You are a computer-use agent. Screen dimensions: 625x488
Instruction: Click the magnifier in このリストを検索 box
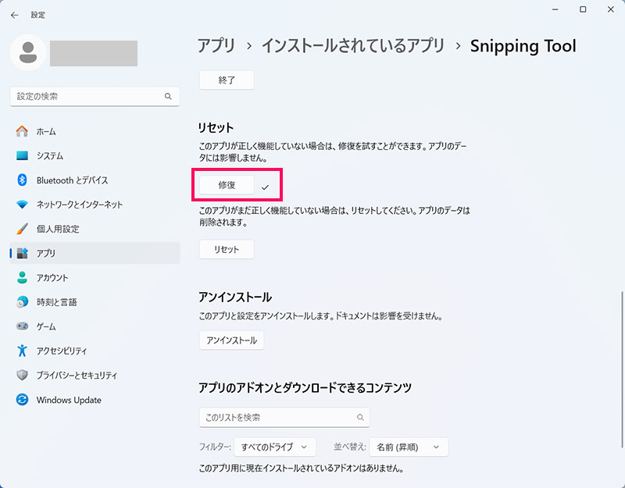coord(360,418)
